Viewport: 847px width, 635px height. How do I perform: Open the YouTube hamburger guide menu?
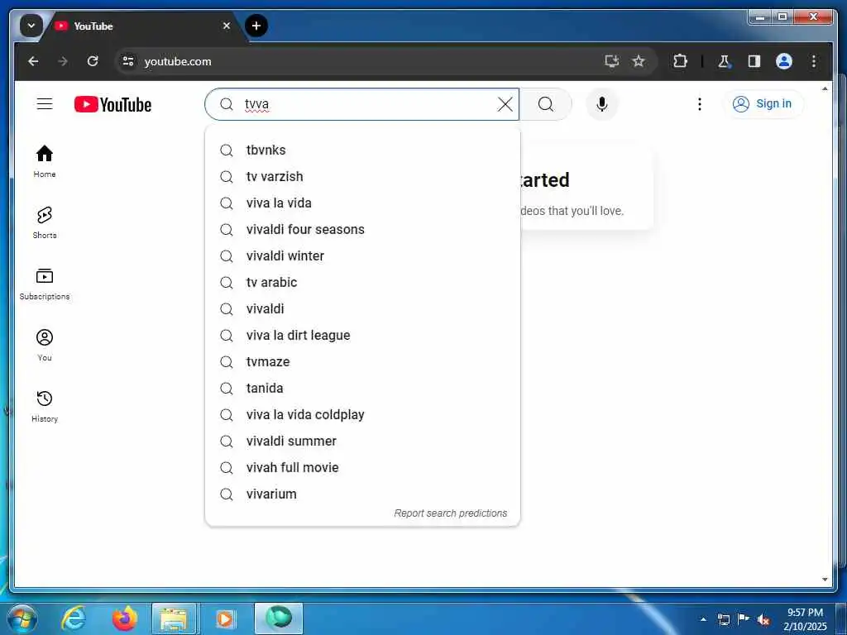[45, 103]
